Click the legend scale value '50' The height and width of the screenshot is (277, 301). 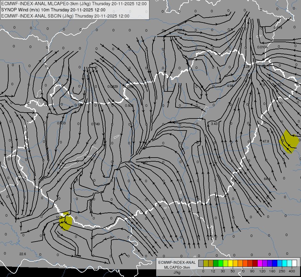pyautogui.click(x=233, y=271)
